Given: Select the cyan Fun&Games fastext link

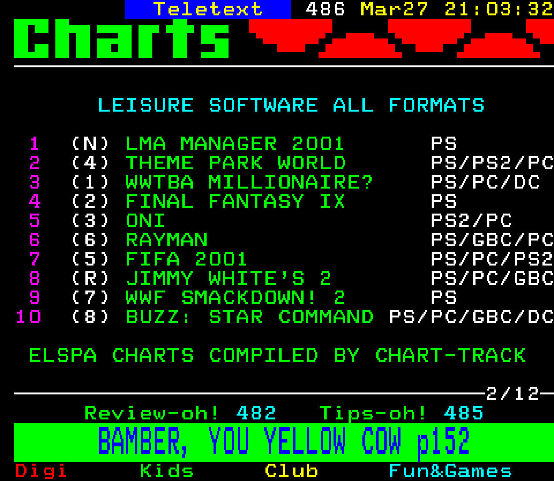Looking at the screenshot, I should pyautogui.click(x=450, y=471).
